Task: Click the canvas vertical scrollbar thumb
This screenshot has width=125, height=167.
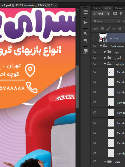Action: (78, 87)
